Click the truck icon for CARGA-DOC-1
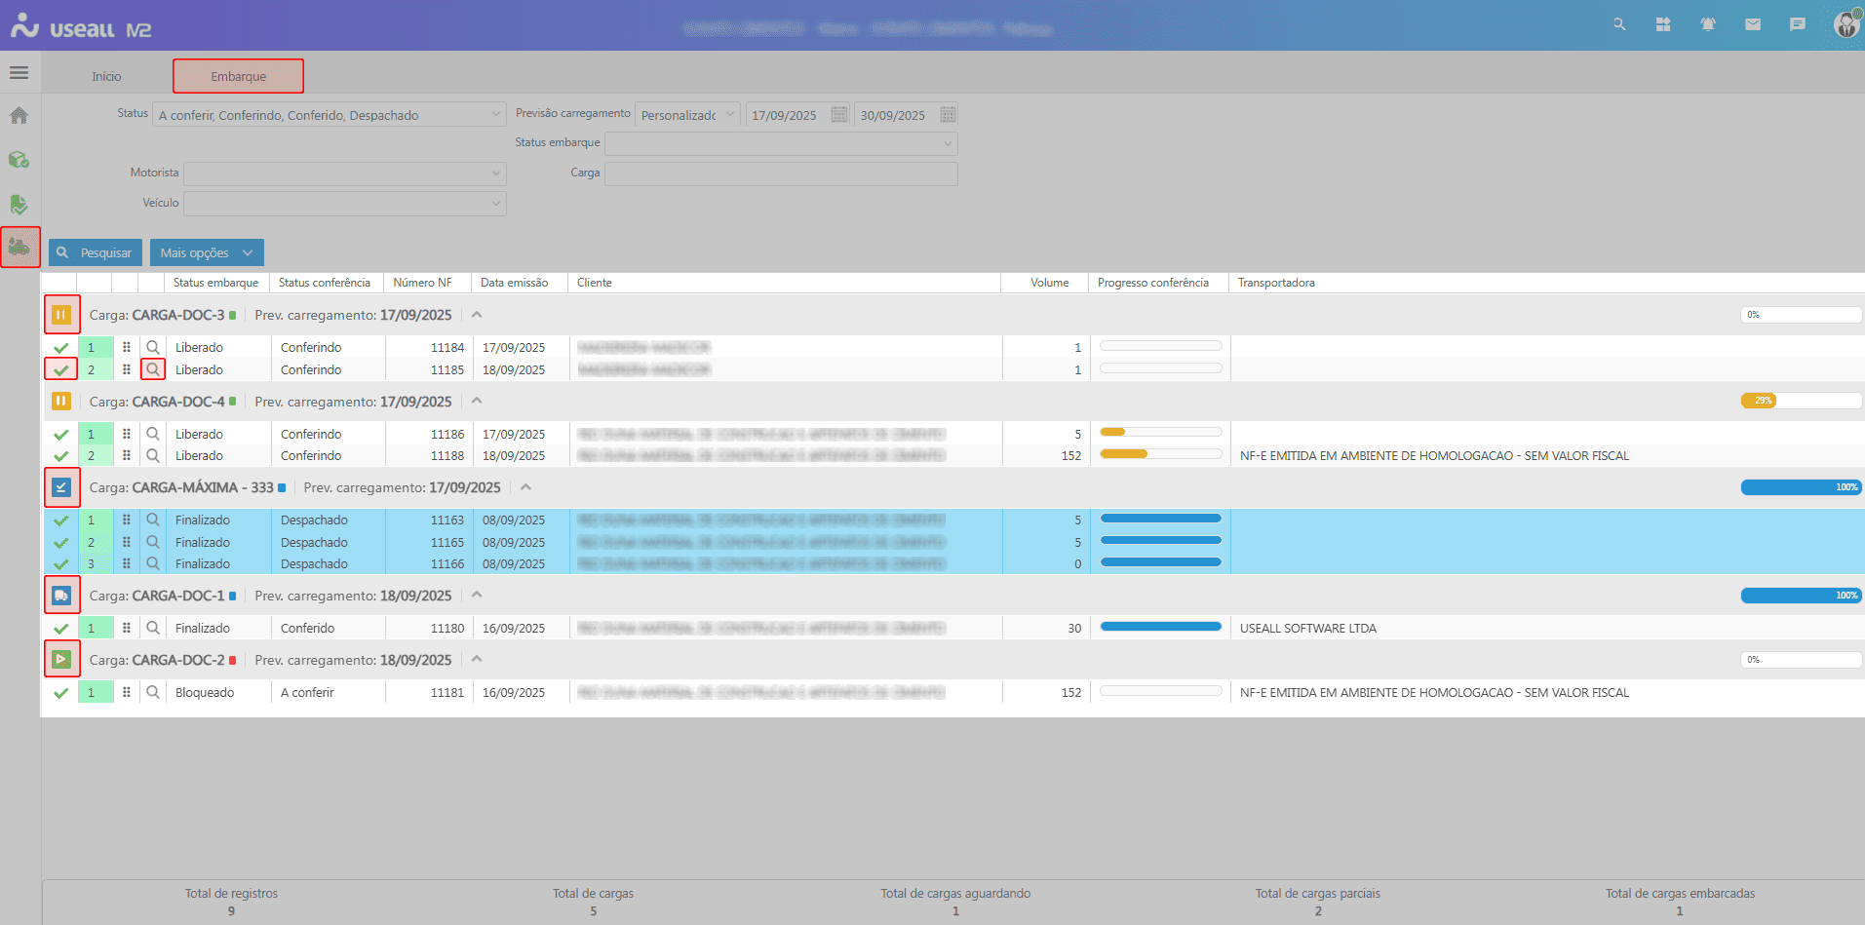This screenshot has width=1865, height=925. pos(61,596)
